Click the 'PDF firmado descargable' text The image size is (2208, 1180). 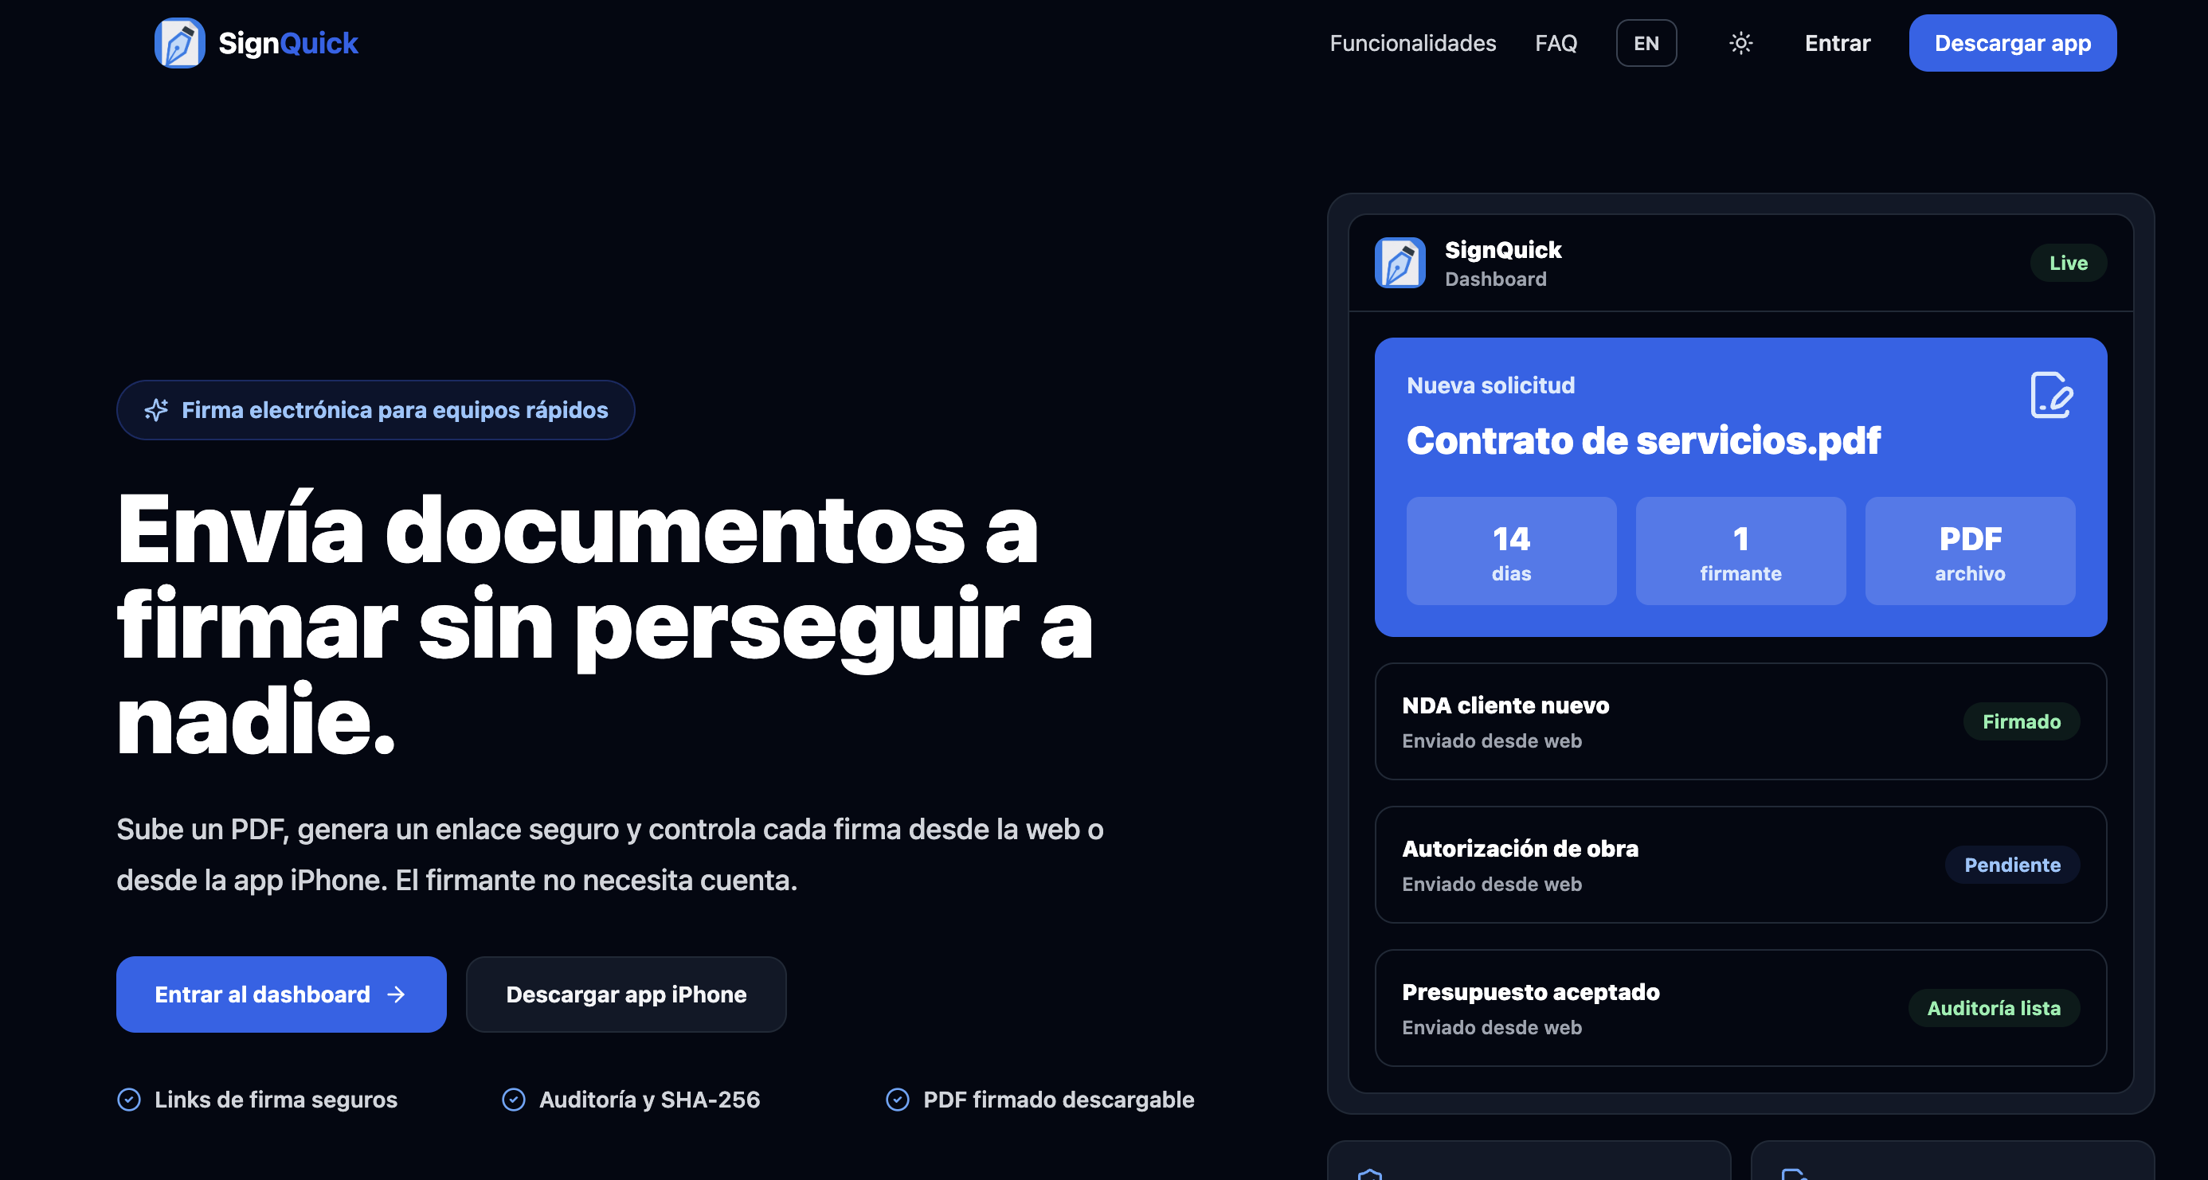(1059, 1100)
